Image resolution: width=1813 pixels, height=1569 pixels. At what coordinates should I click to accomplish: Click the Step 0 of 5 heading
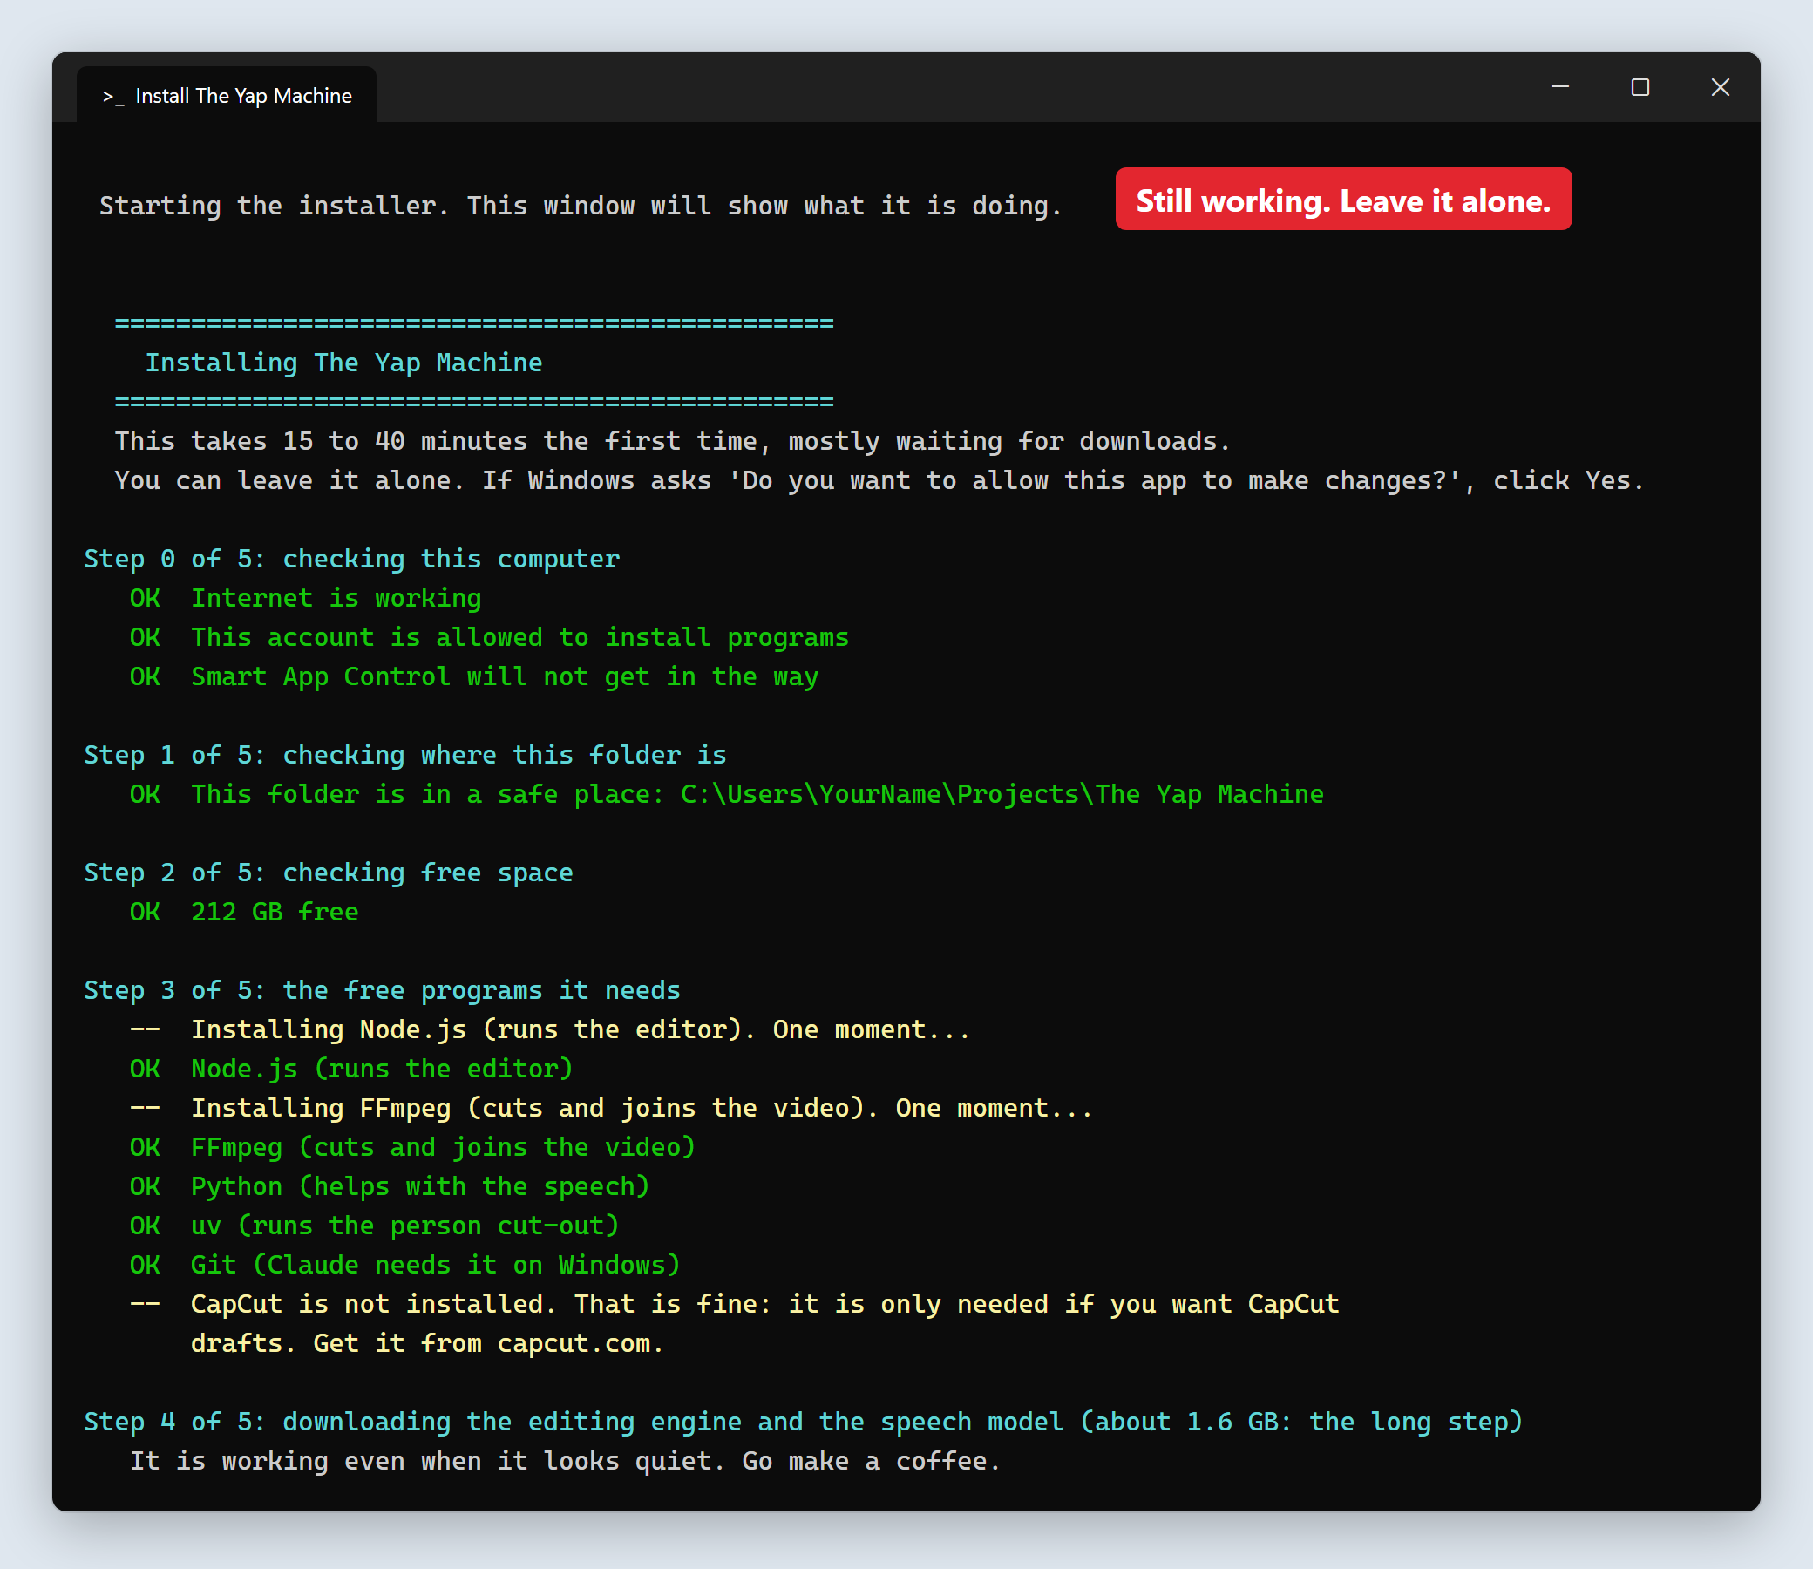352,559
